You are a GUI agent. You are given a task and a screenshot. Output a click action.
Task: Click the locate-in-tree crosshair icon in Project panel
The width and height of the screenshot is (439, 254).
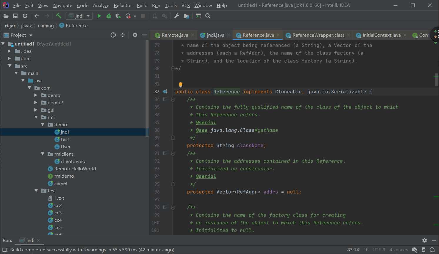click(113, 35)
